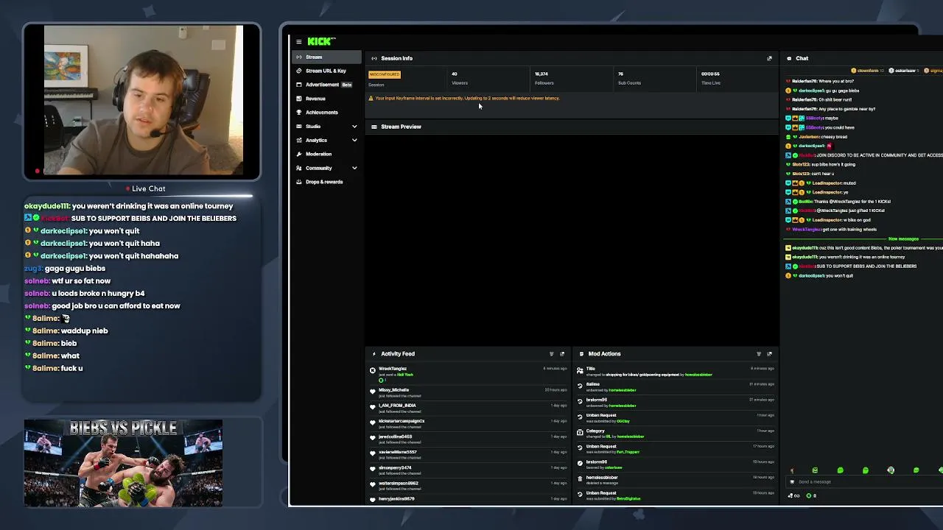Click the Stream Preview header icon
Viewport: 943px width, 530px height.
(374, 127)
